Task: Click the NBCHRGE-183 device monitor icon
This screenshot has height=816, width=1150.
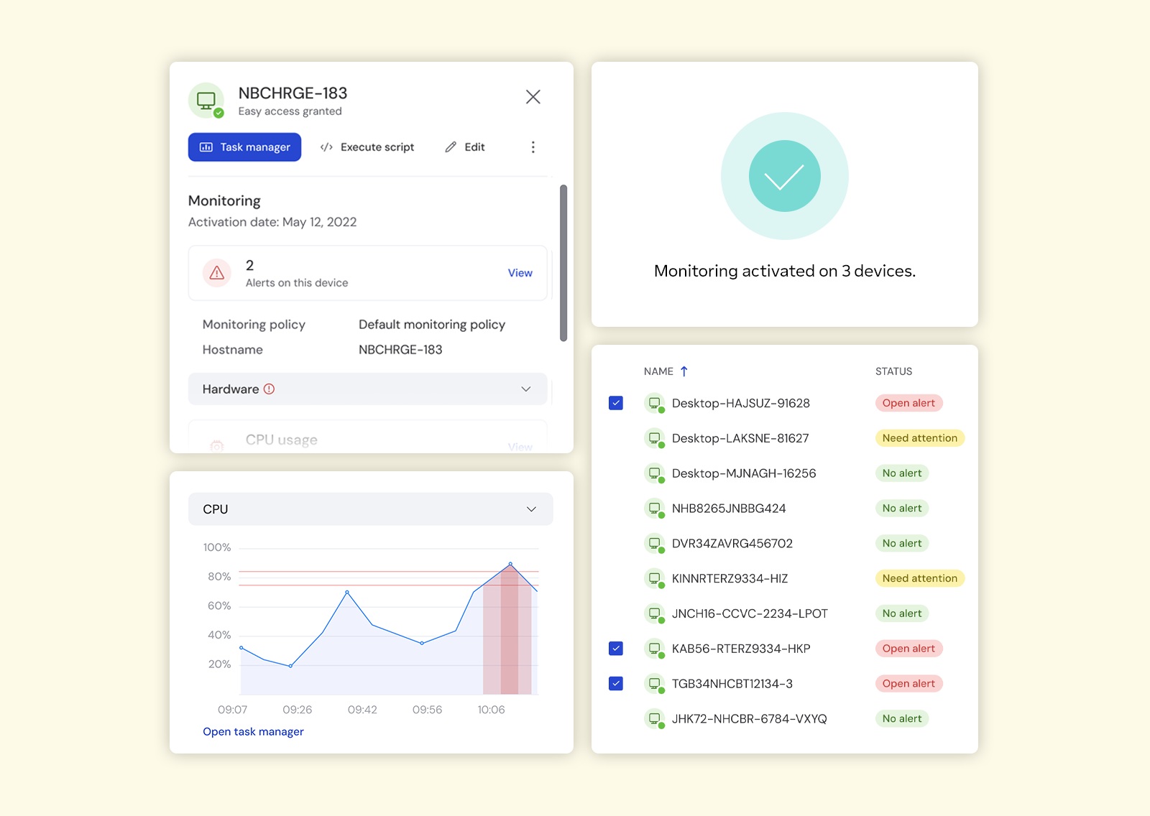Action: (x=206, y=101)
